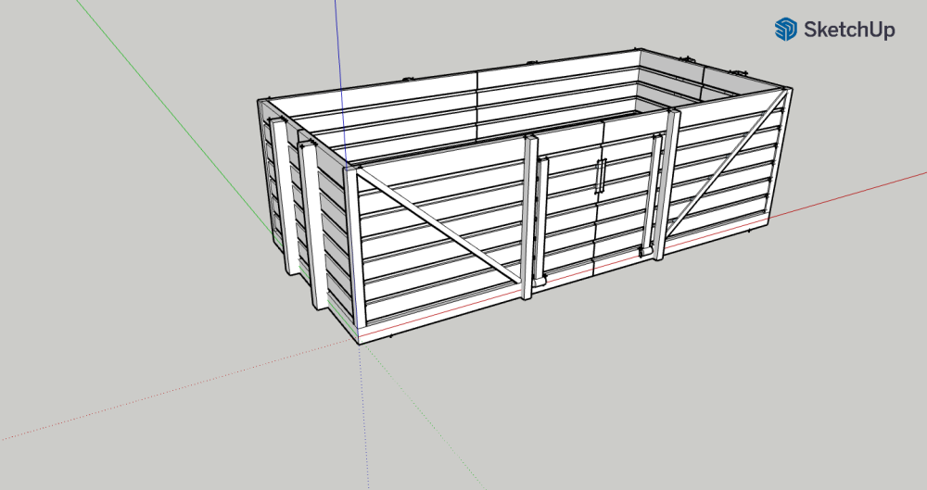927x490 pixels.
Task: Click the vertical post left of center door
Action: 530,218
